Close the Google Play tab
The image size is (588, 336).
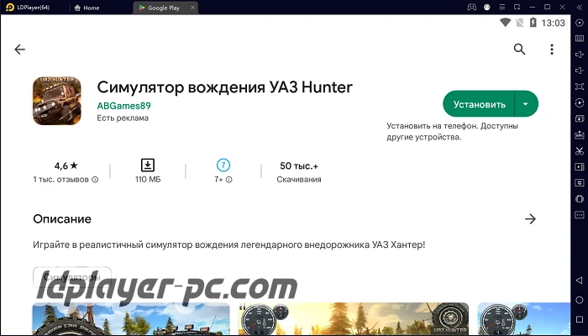(192, 8)
